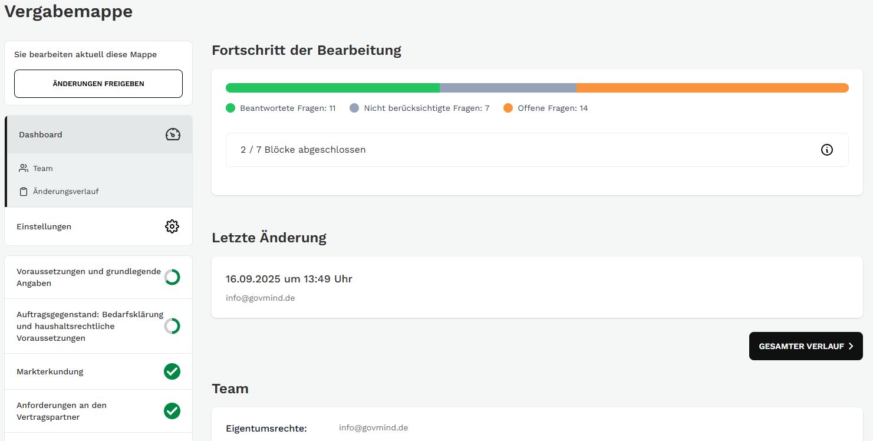Click the Änderungsverlauf clipboard icon

24,192
